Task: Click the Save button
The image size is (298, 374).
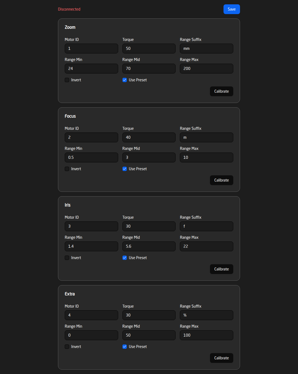Action: 232,9
